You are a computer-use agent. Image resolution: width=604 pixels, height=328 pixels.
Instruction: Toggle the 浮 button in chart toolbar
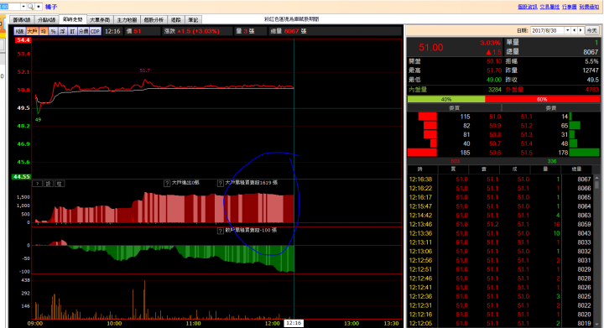pyautogui.click(x=62, y=31)
